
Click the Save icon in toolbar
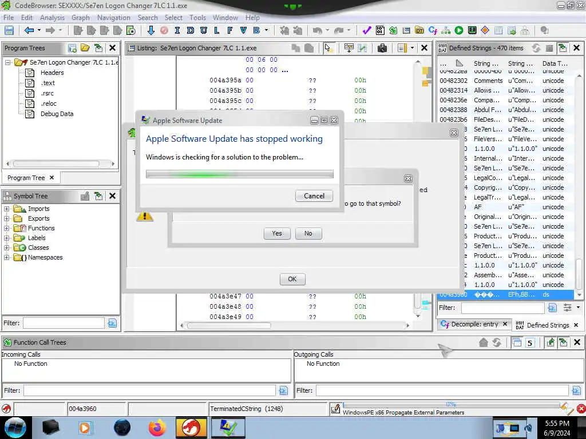pyautogui.click(x=9, y=31)
